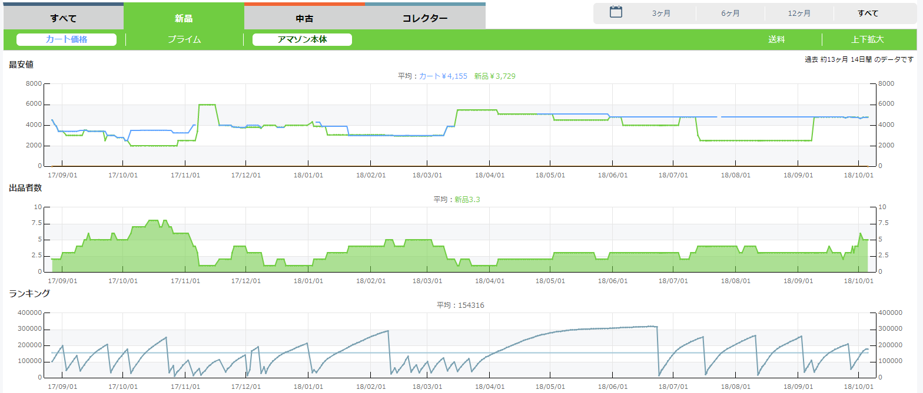Set date range to 6ヶ月
This screenshot has height=393, width=923.
731,14
